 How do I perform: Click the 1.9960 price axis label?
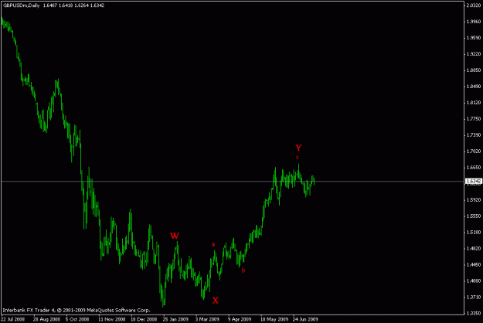pos(474,22)
